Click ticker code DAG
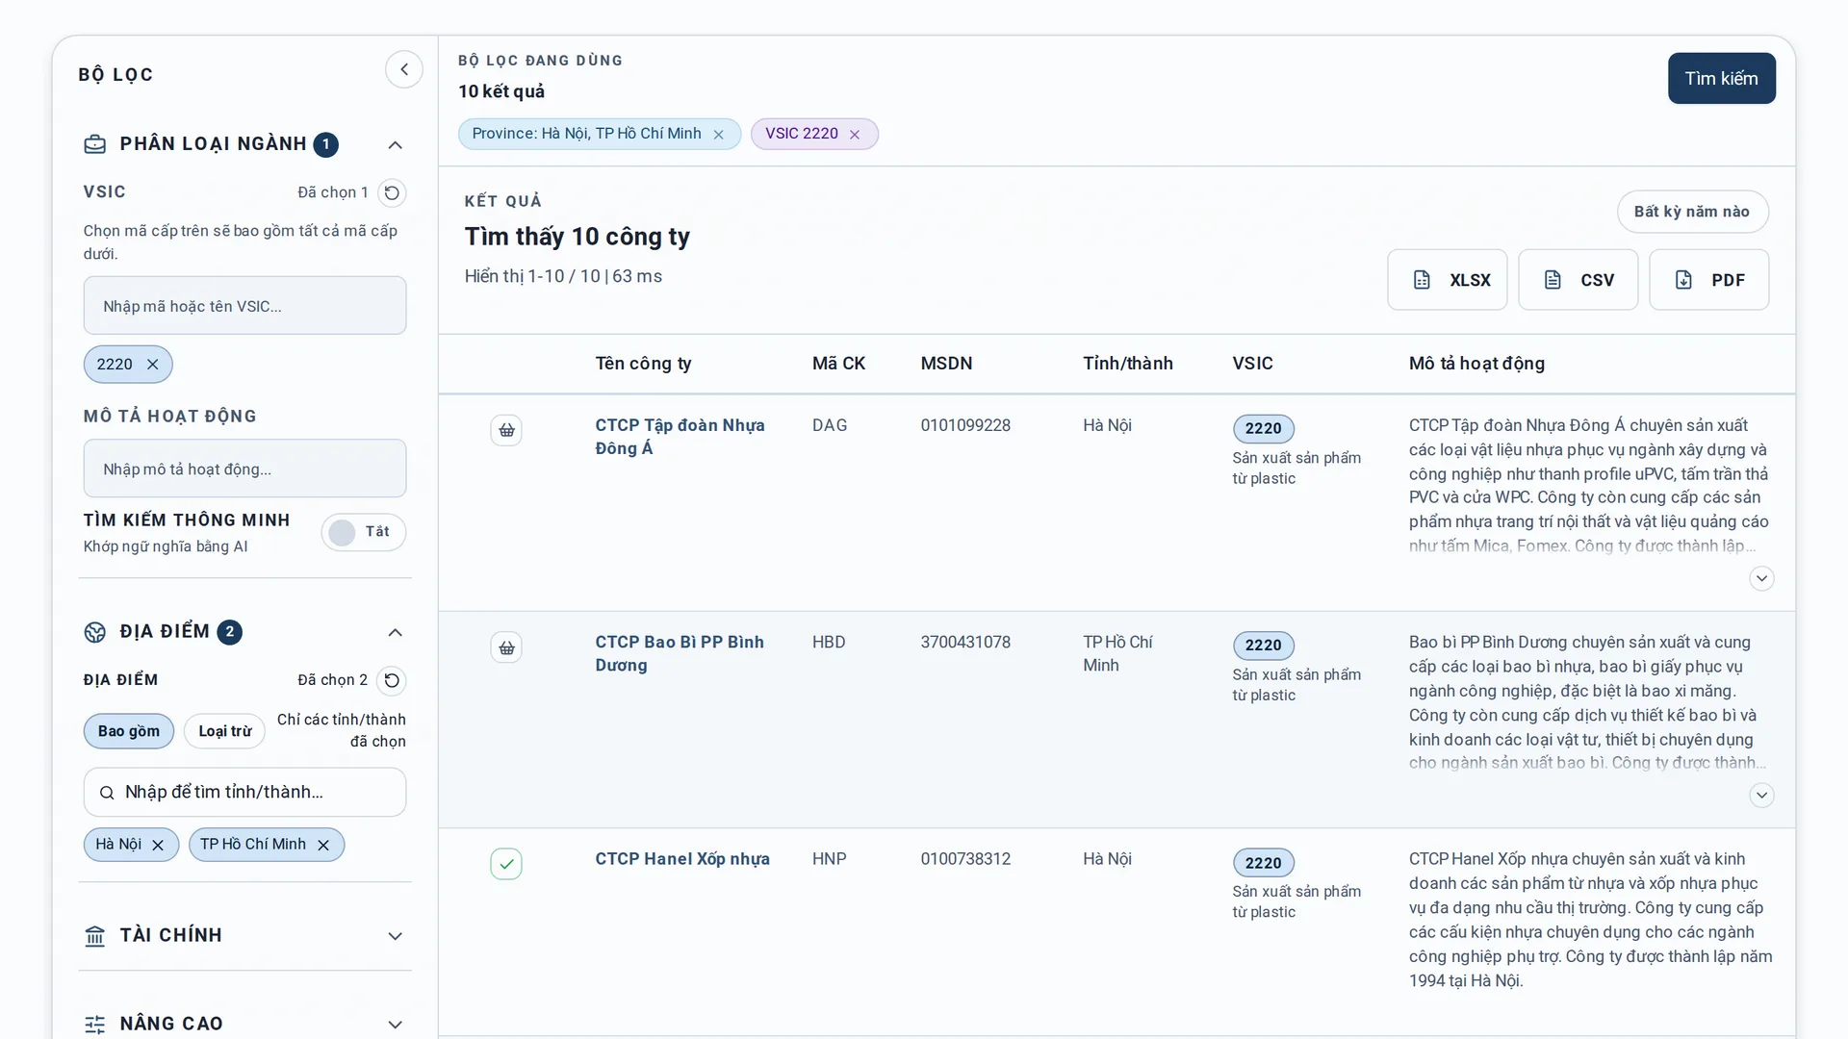 click(830, 425)
